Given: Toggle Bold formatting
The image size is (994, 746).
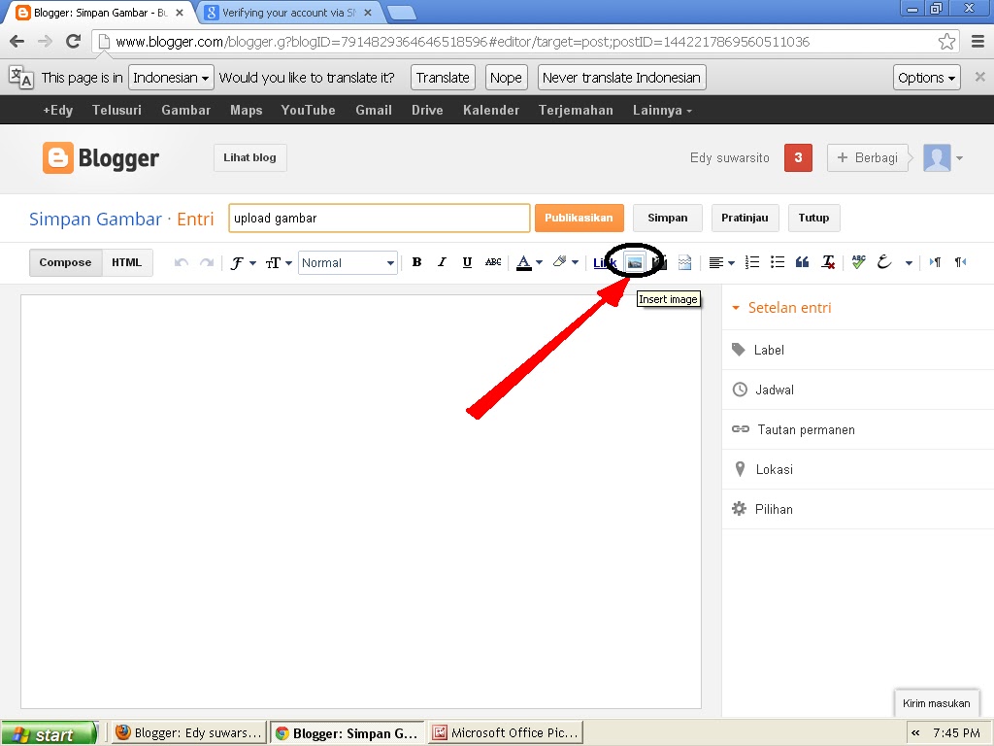Looking at the screenshot, I should point(416,262).
